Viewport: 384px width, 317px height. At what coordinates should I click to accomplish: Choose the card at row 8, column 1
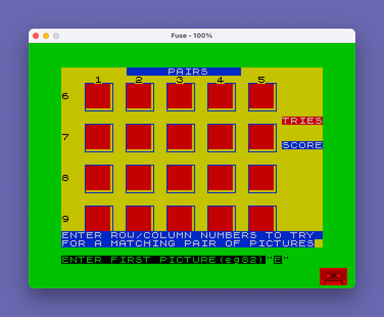[99, 179]
